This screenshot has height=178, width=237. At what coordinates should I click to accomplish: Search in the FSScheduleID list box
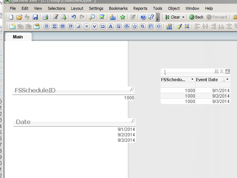coord(132,89)
